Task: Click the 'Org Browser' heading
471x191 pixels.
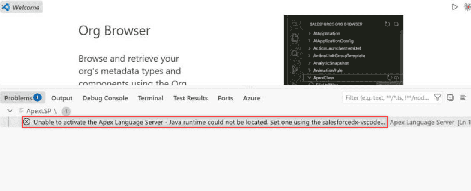Action: [x=114, y=31]
